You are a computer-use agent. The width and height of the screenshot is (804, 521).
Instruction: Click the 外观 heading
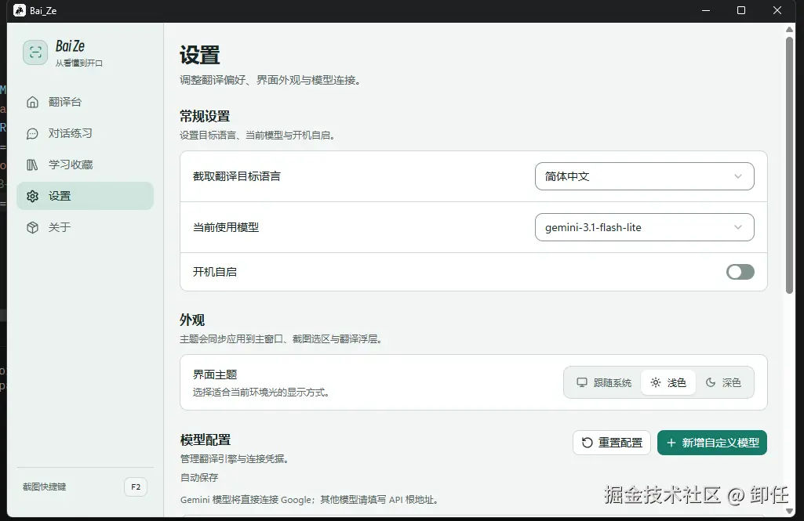click(x=192, y=320)
